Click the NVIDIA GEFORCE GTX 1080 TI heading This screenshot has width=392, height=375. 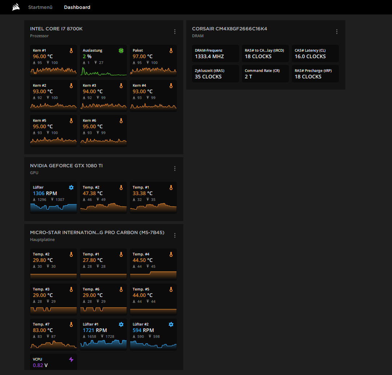66,165
